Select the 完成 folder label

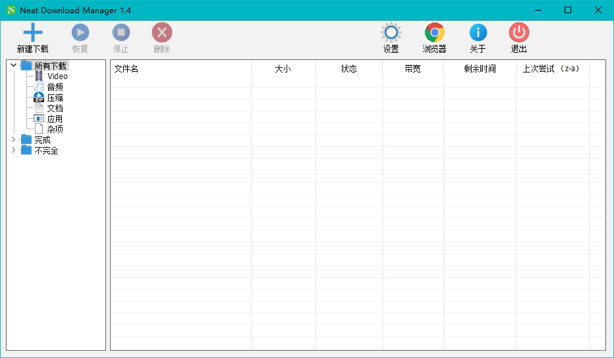point(43,140)
